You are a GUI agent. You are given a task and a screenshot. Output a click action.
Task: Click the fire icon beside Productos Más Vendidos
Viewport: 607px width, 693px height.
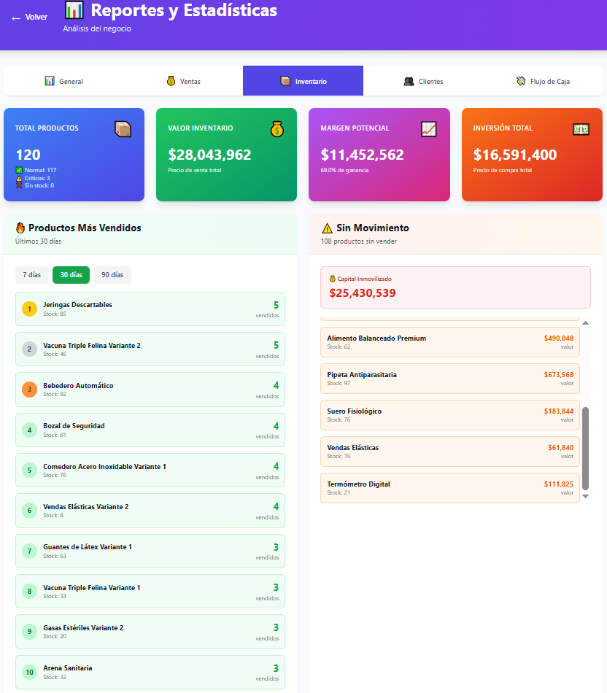[20, 228]
